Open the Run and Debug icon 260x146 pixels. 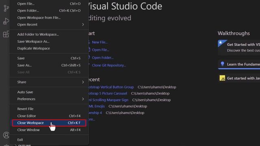click(6, 21)
